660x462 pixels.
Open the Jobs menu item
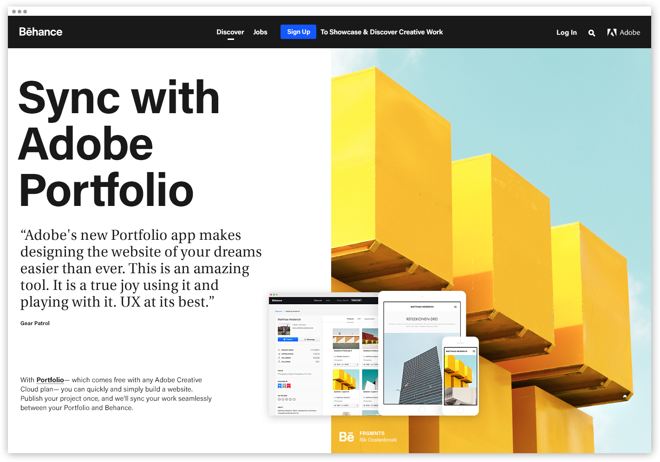coord(260,32)
